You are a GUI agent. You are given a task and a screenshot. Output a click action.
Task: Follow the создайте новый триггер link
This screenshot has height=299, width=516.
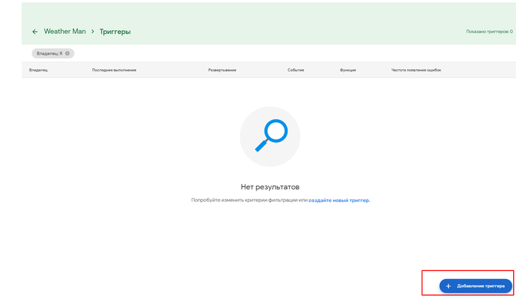point(339,200)
